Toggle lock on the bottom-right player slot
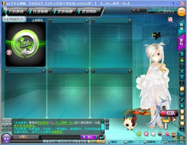Image resolution: width=187 pixels, height=145 pixels. [x=93, y=71]
